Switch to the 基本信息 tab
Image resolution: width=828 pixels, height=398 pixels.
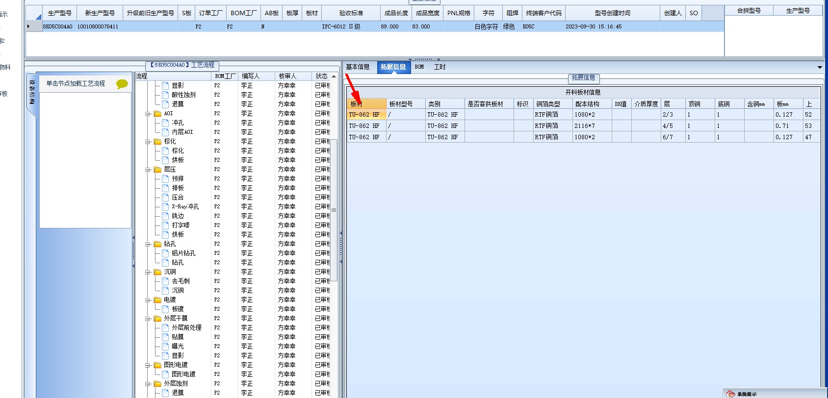tap(358, 67)
